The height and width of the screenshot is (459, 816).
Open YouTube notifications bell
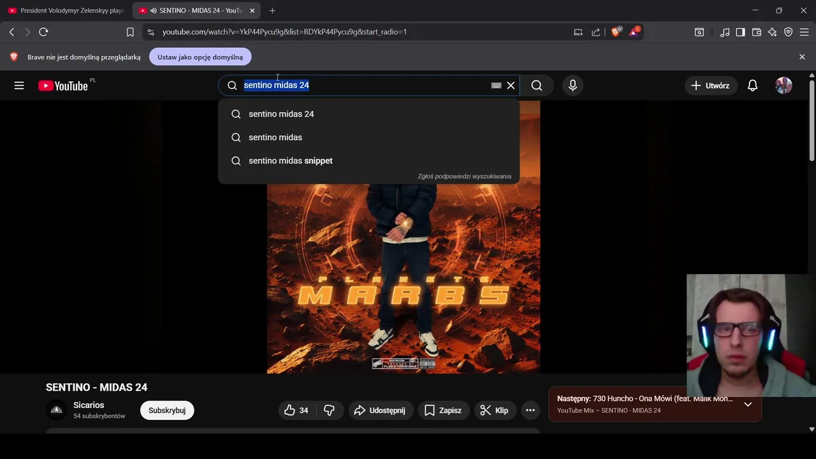coord(753,85)
